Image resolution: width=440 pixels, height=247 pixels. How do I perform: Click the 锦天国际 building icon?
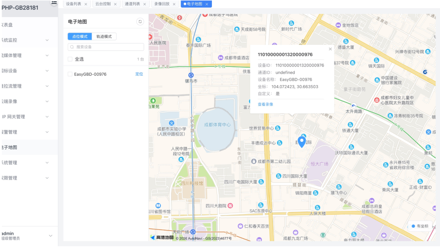click(x=376, y=60)
